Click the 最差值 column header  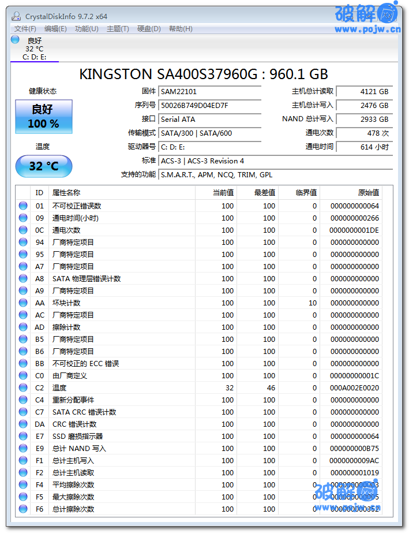258,193
